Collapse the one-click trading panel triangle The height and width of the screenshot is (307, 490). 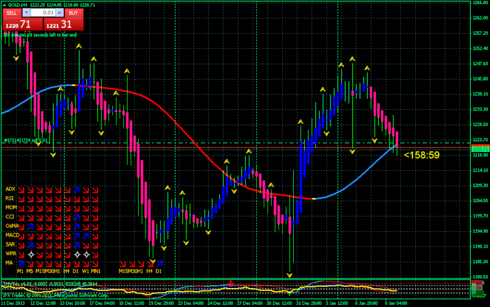coord(4,5)
